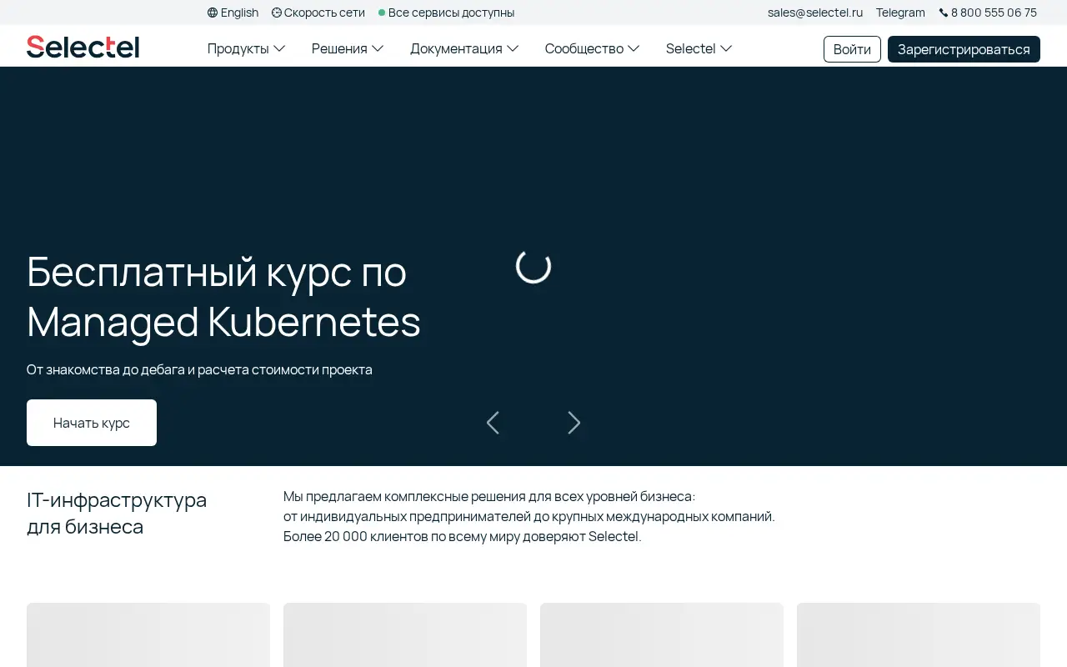Expand the Документация dropdown
Viewport: 1067px width, 667px height.
464,48
